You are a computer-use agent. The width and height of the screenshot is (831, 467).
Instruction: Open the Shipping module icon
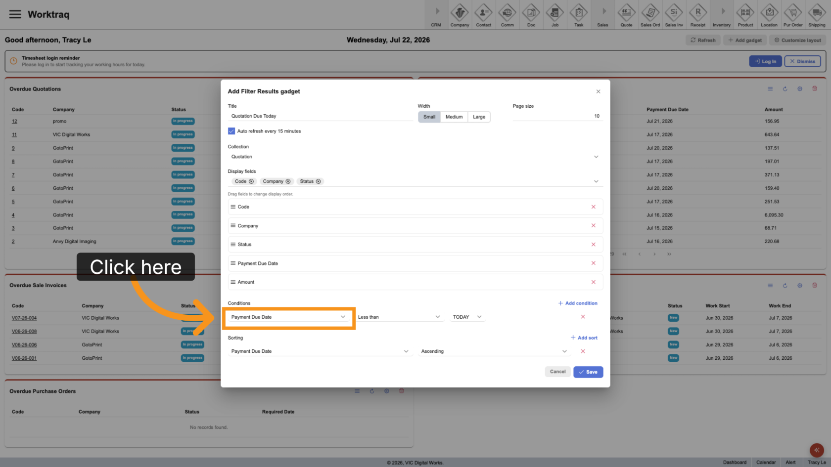click(x=817, y=15)
